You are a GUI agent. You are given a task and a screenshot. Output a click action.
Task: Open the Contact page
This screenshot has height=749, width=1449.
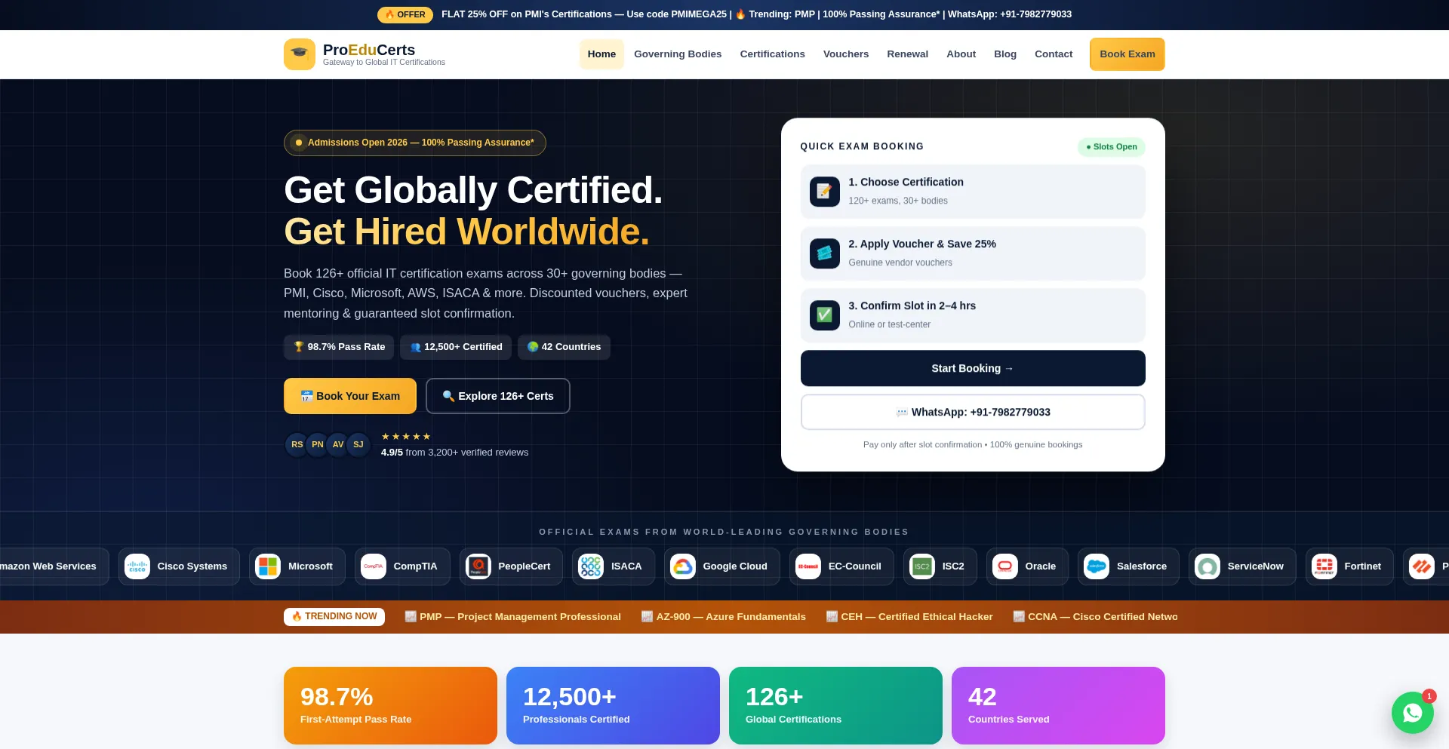pyautogui.click(x=1054, y=54)
